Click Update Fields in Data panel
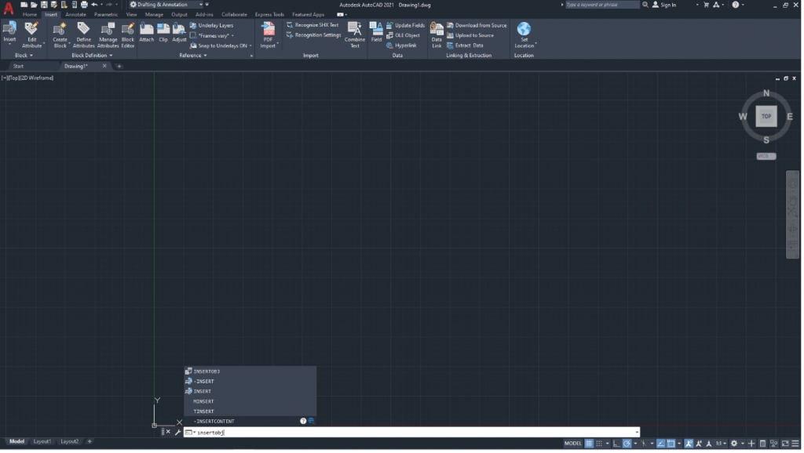The image size is (804, 453). click(407, 24)
